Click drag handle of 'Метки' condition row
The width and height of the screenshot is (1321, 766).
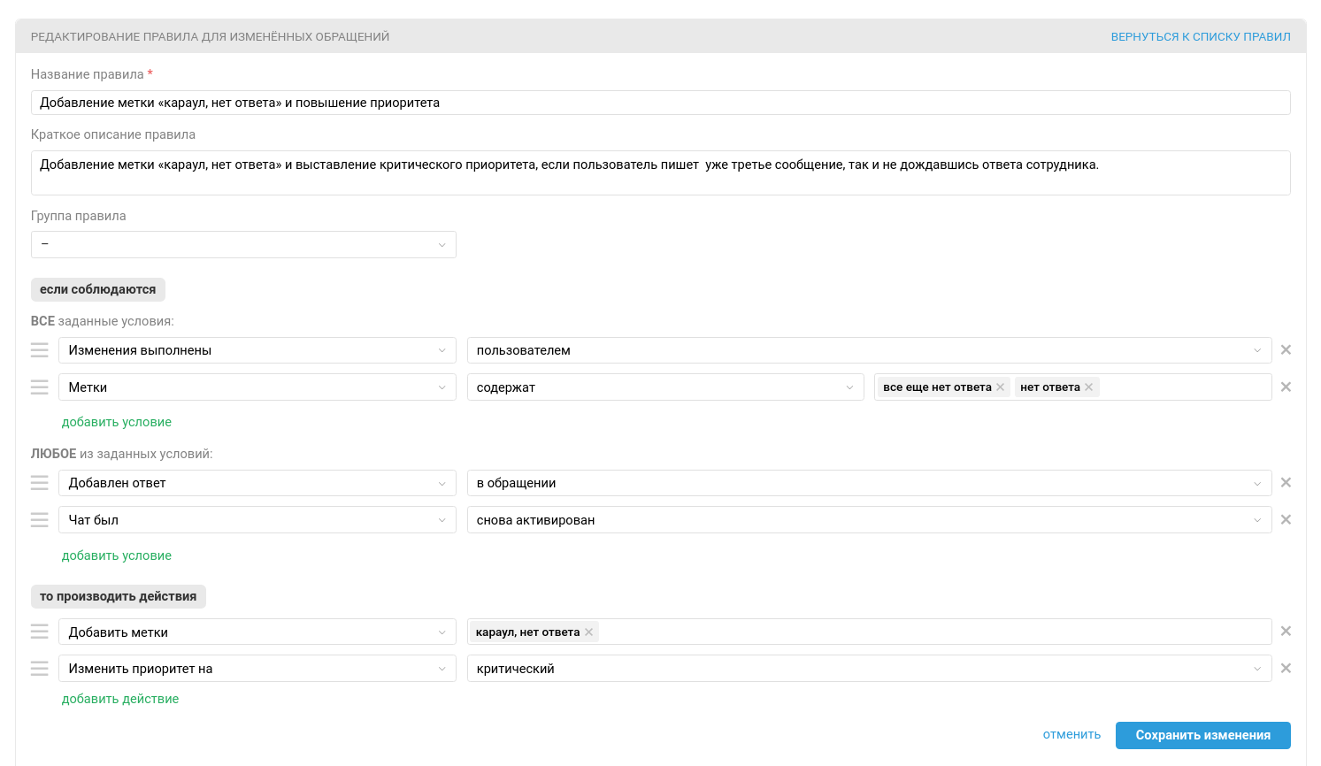coord(40,387)
